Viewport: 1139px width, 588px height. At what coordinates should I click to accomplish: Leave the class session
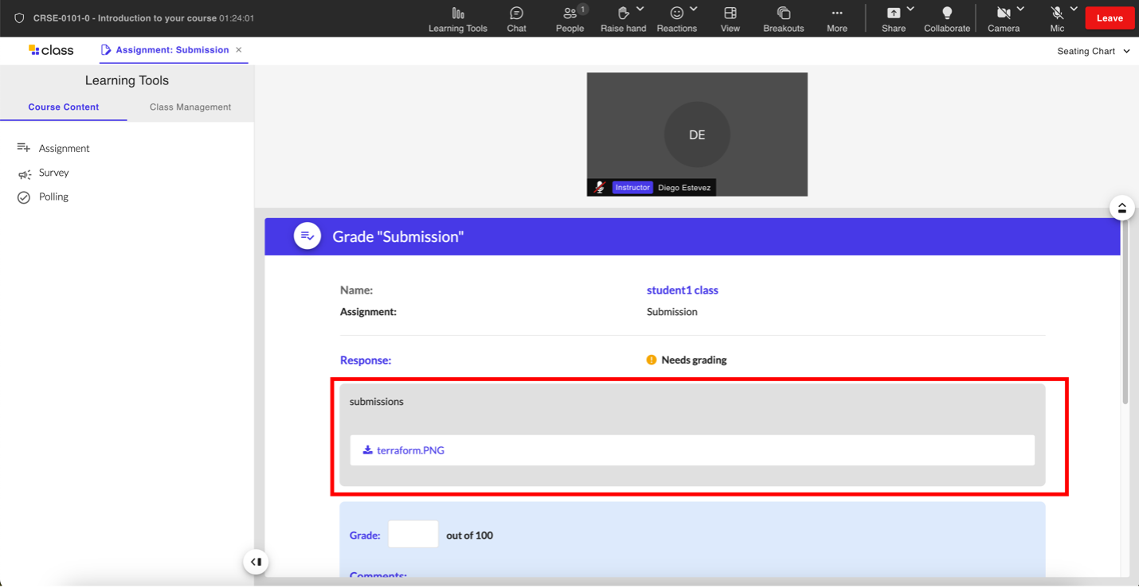1109,18
